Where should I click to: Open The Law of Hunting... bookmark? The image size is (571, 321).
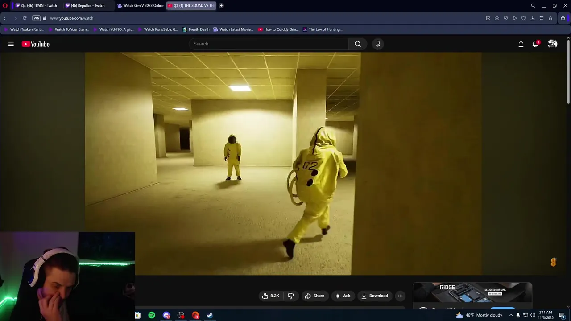pyautogui.click(x=323, y=29)
